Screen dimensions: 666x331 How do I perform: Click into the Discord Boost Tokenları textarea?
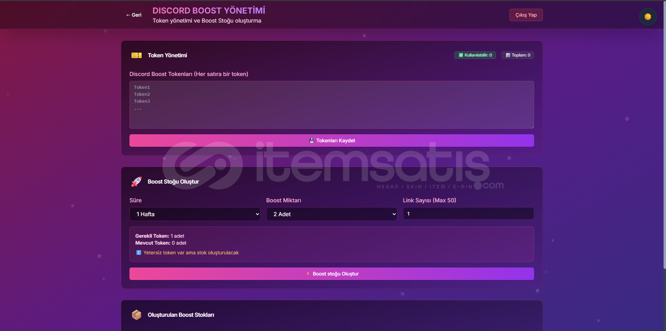pos(331,105)
